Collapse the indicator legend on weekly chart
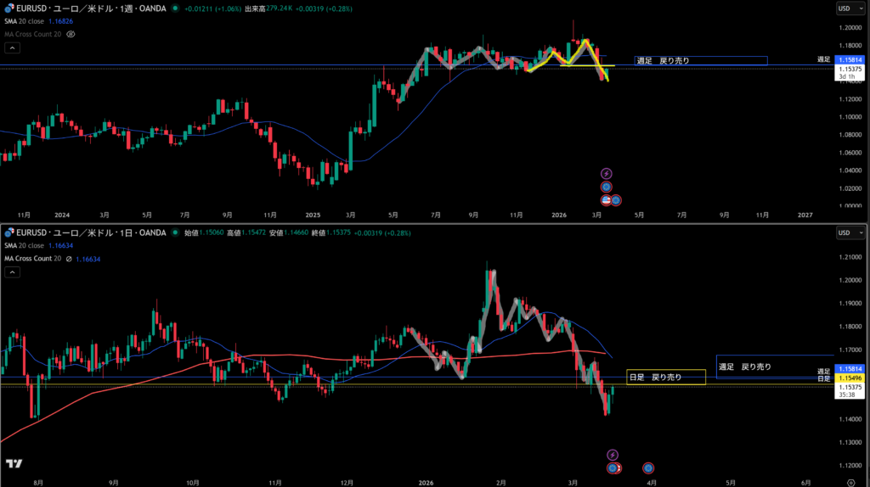 point(14,48)
